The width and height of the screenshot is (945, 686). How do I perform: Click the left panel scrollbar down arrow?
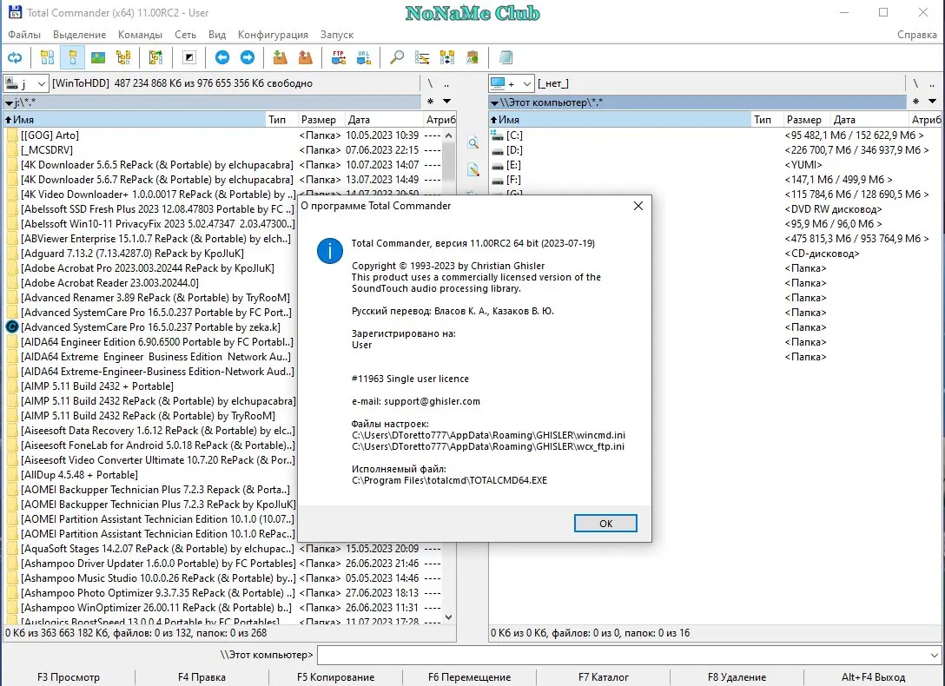point(448,617)
